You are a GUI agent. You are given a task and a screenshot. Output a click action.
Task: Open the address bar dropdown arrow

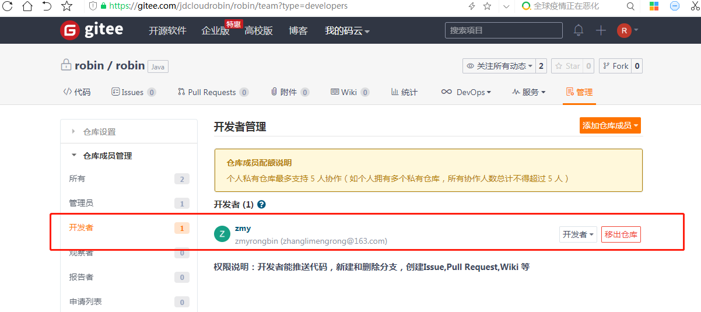506,6
